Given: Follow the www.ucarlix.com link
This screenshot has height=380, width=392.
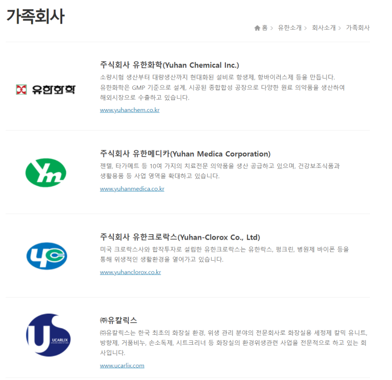Looking at the screenshot, I should point(122,365).
